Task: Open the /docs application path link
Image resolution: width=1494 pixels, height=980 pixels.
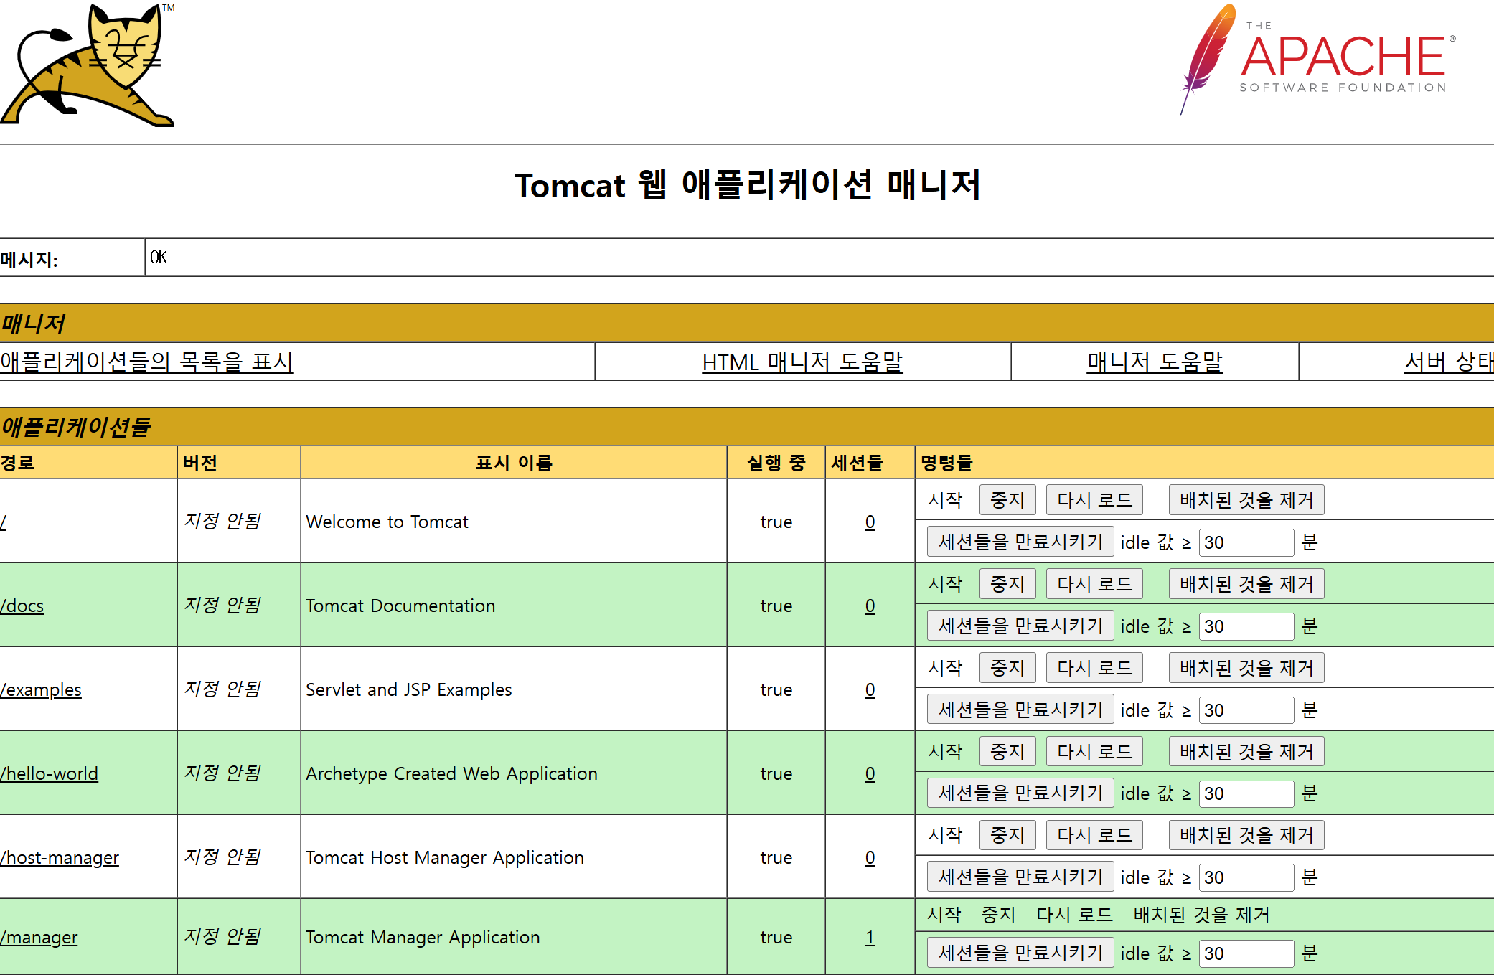Action: pyautogui.click(x=22, y=606)
